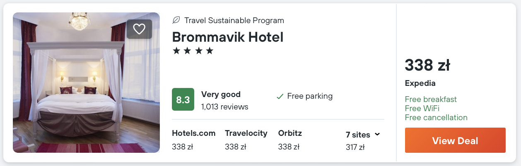Click the Free parking checkmark icon
Viewport: 521px width, 166px height.
click(x=280, y=97)
